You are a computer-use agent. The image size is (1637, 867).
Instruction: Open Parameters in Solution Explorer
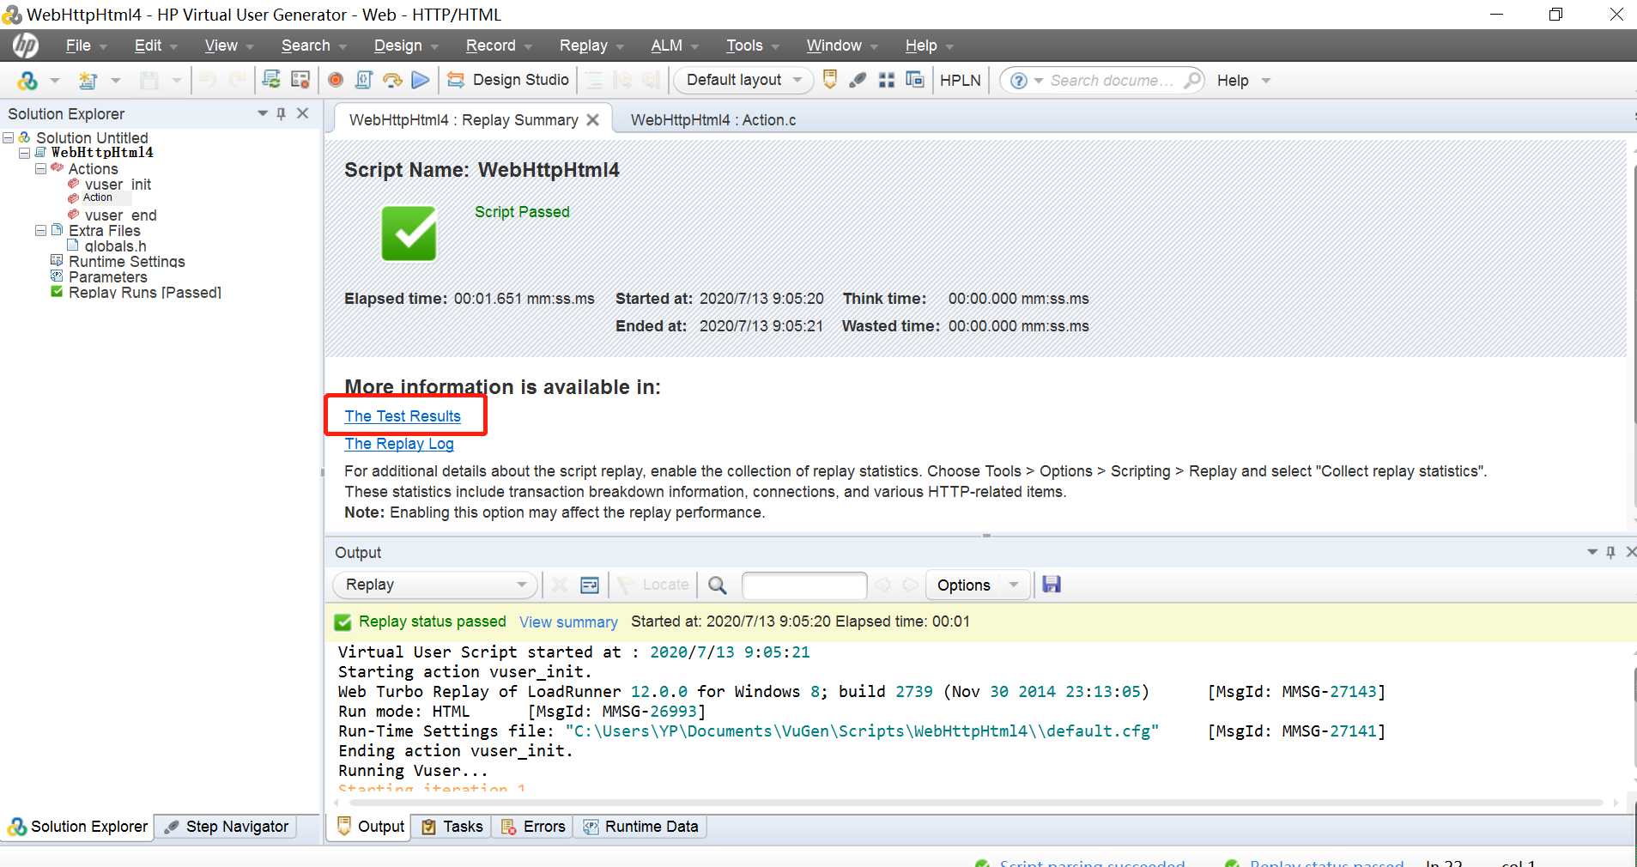[107, 277]
